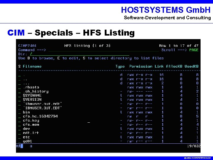Click the S selection field beside dev
Image resolution: width=213 pixels, height=160 pixels.
20,129
